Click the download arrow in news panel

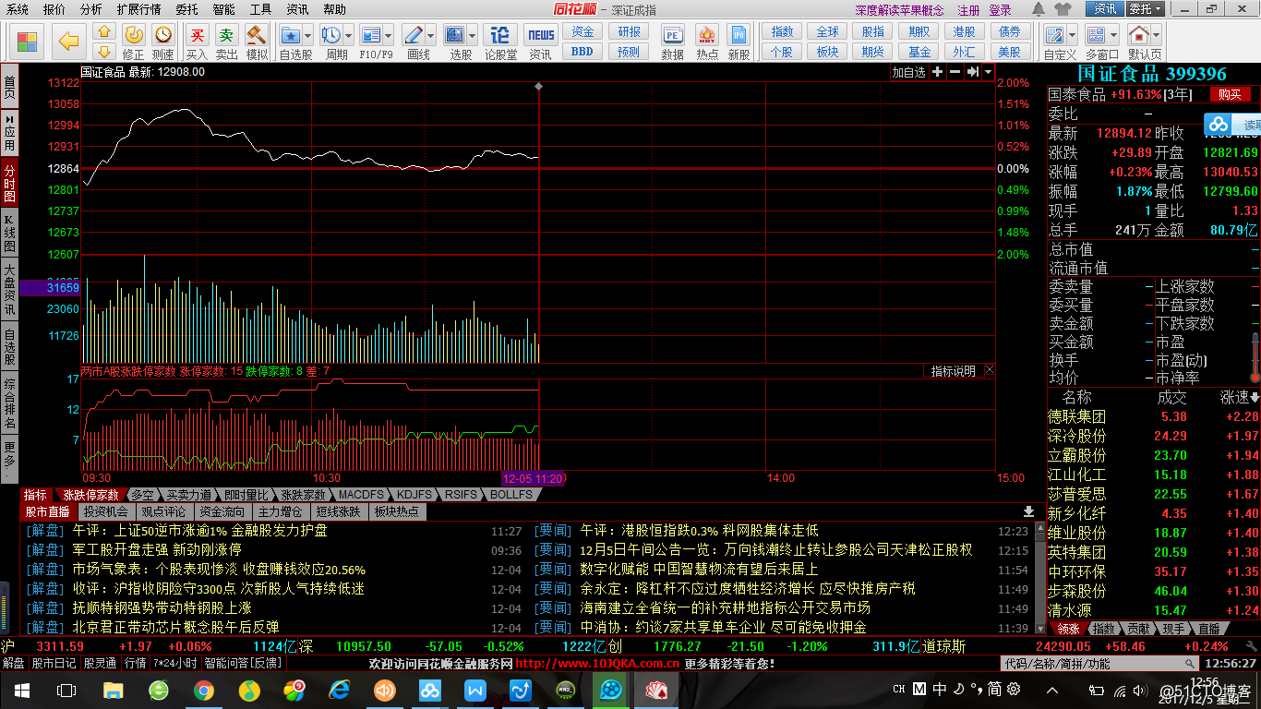tap(1028, 511)
